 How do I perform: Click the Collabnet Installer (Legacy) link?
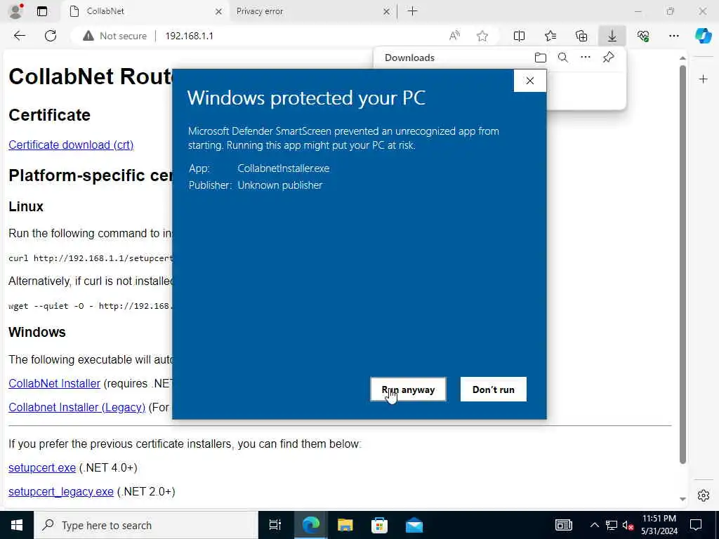point(77,408)
